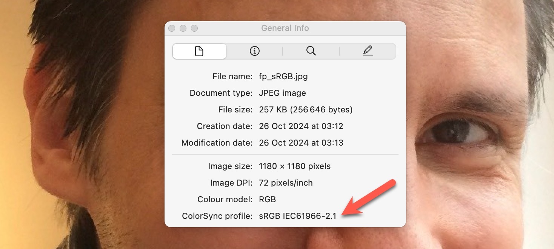Click the file size 257 KB value
Viewport: 554px width, 249px height.
coord(306,109)
